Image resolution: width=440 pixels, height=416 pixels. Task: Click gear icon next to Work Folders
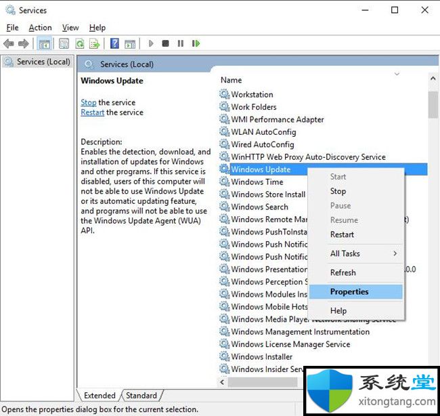point(224,107)
